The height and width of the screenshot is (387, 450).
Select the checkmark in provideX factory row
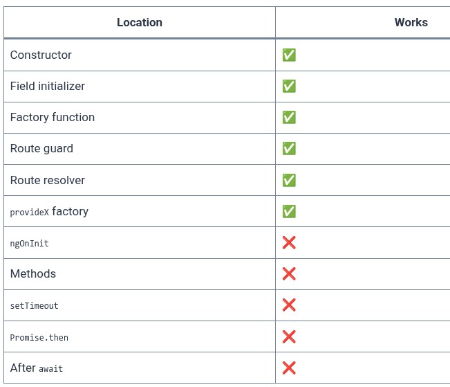(289, 211)
